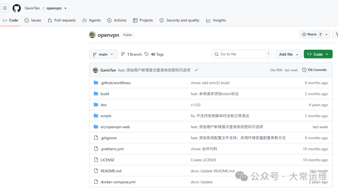View the 156 Commits history
Viewport: 338px width, 190px height.
(x=314, y=70)
